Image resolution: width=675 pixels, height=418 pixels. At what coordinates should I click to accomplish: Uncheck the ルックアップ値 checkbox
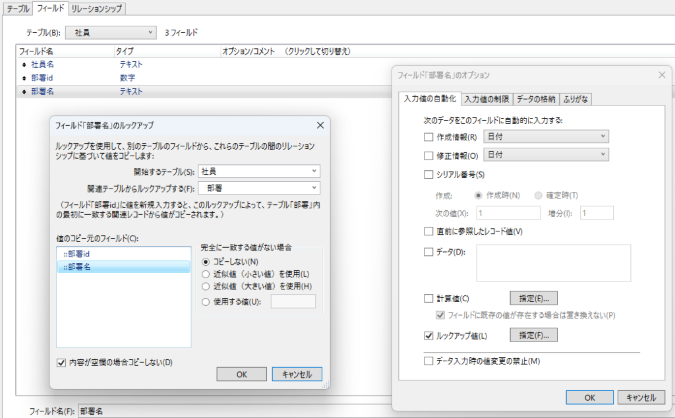coord(429,336)
